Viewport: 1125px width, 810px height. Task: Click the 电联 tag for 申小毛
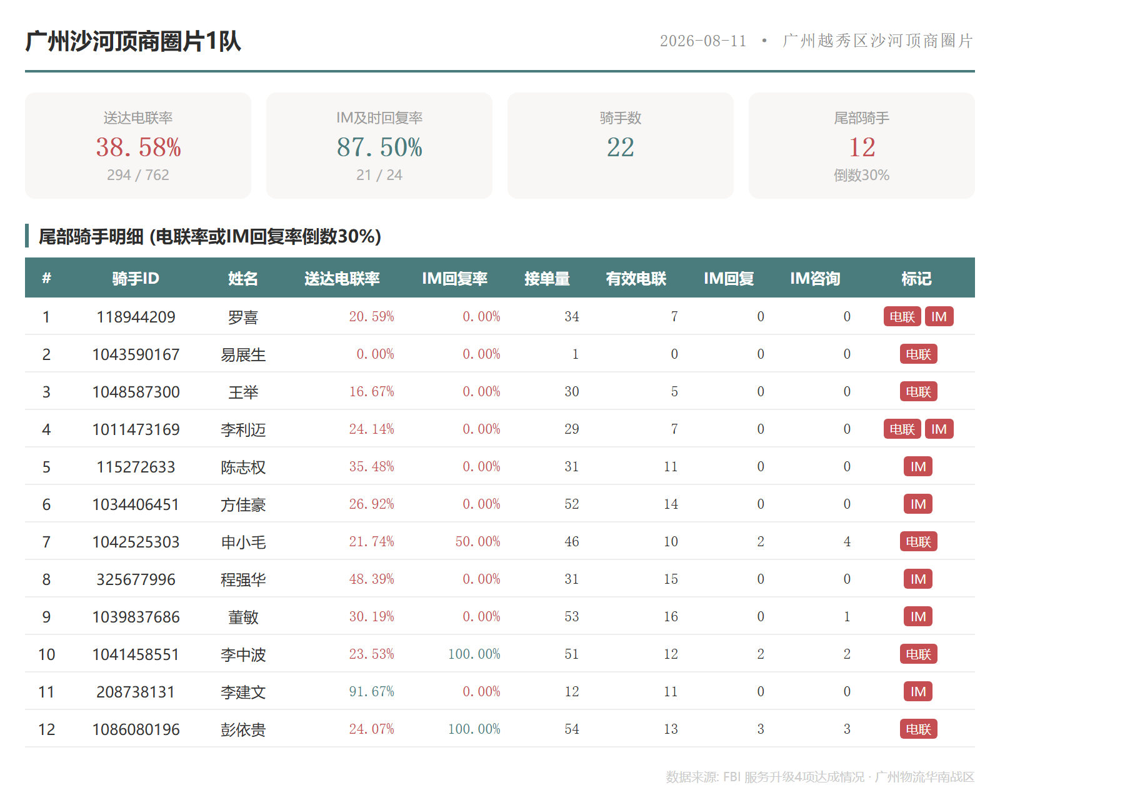tap(919, 541)
